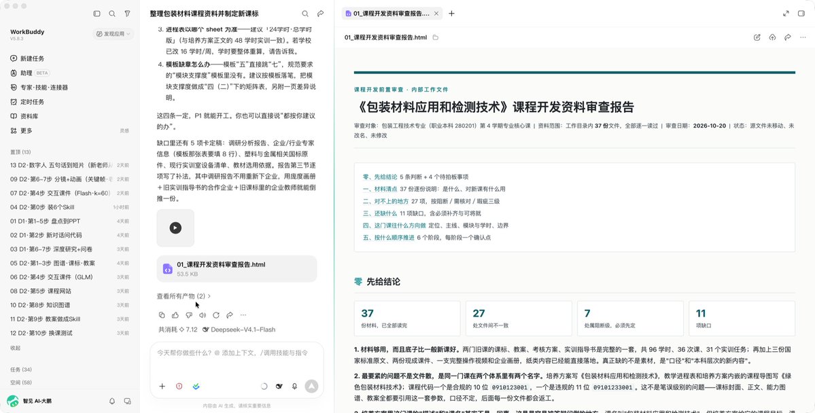Add attachment with plus icon

coord(162,386)
